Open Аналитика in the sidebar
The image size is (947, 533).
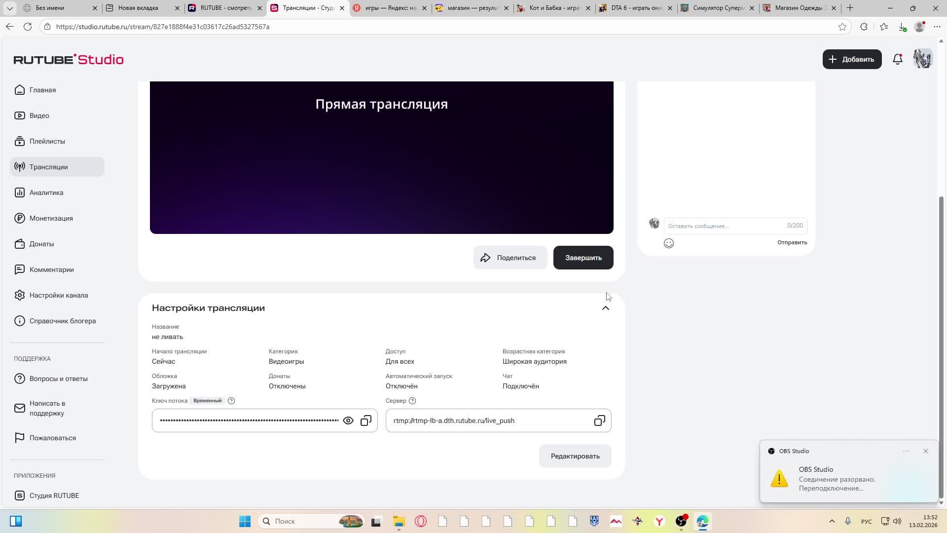pyautogui.click(x=46, y=192)
